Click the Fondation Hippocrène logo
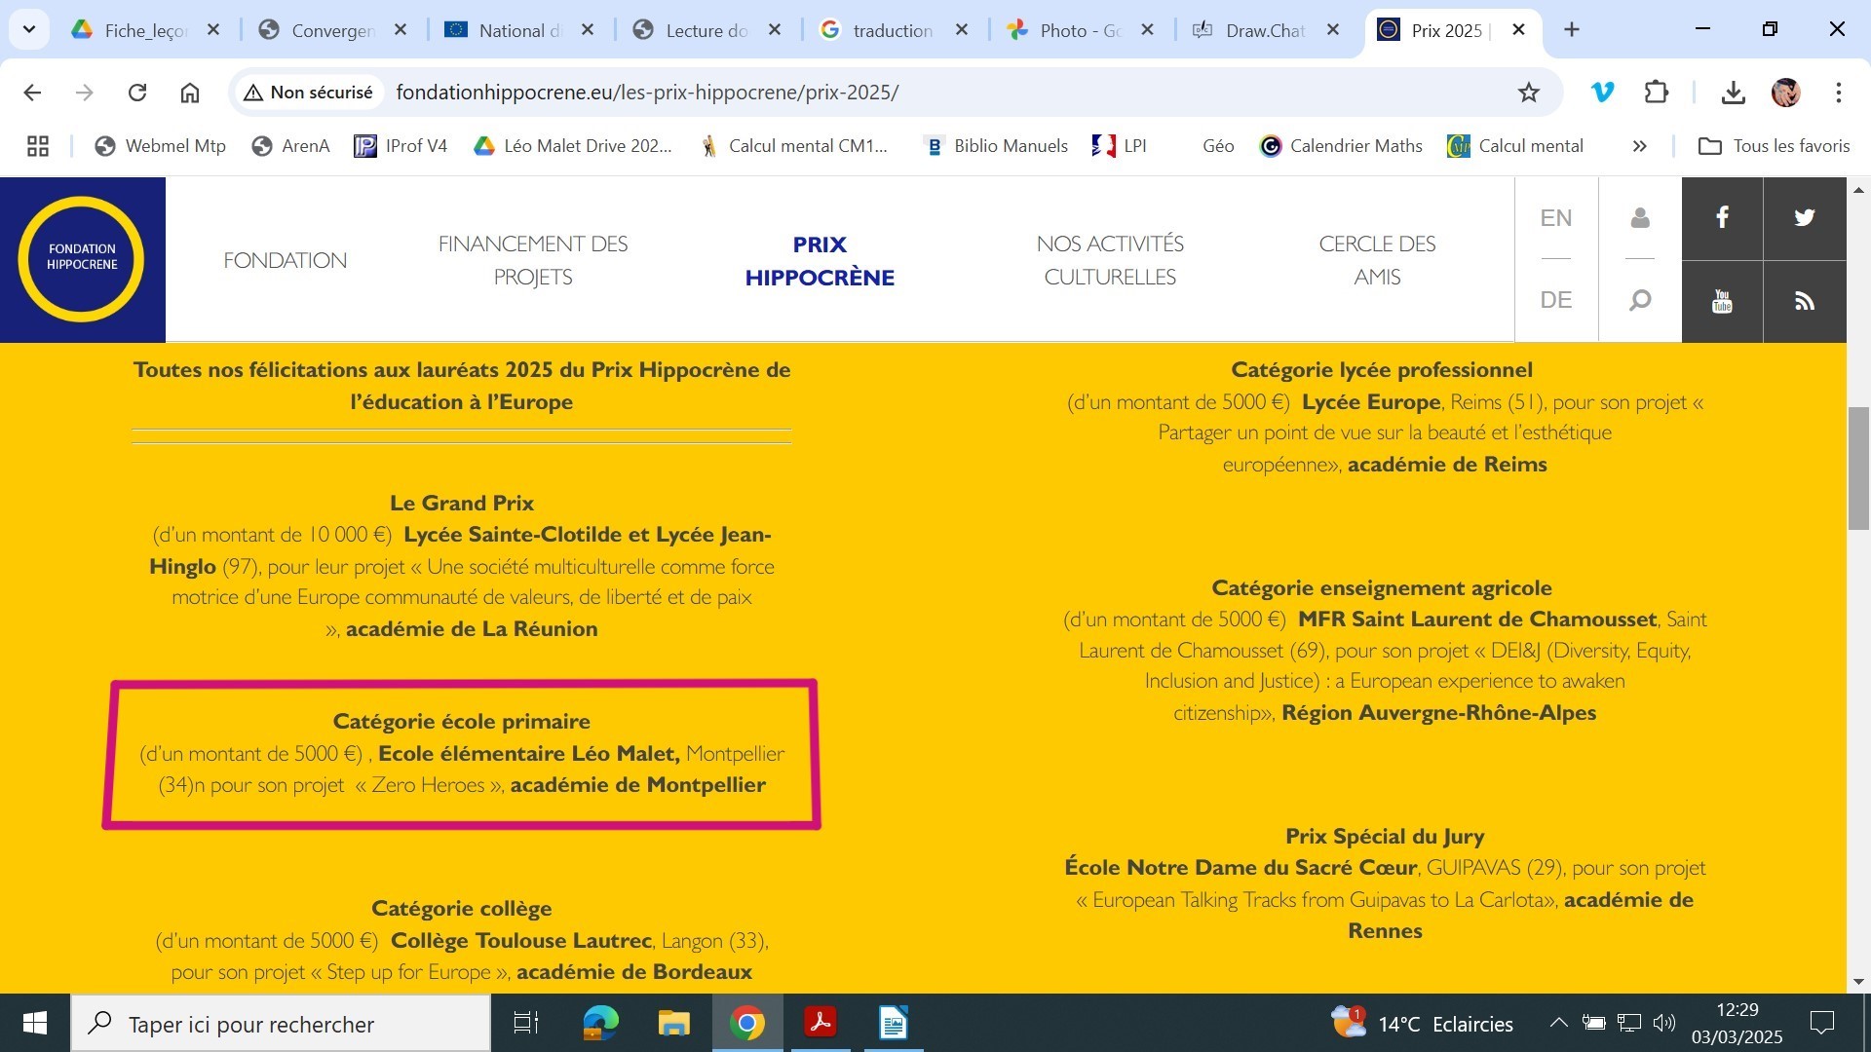1871x1052 pixels. (x=82, y=259)
